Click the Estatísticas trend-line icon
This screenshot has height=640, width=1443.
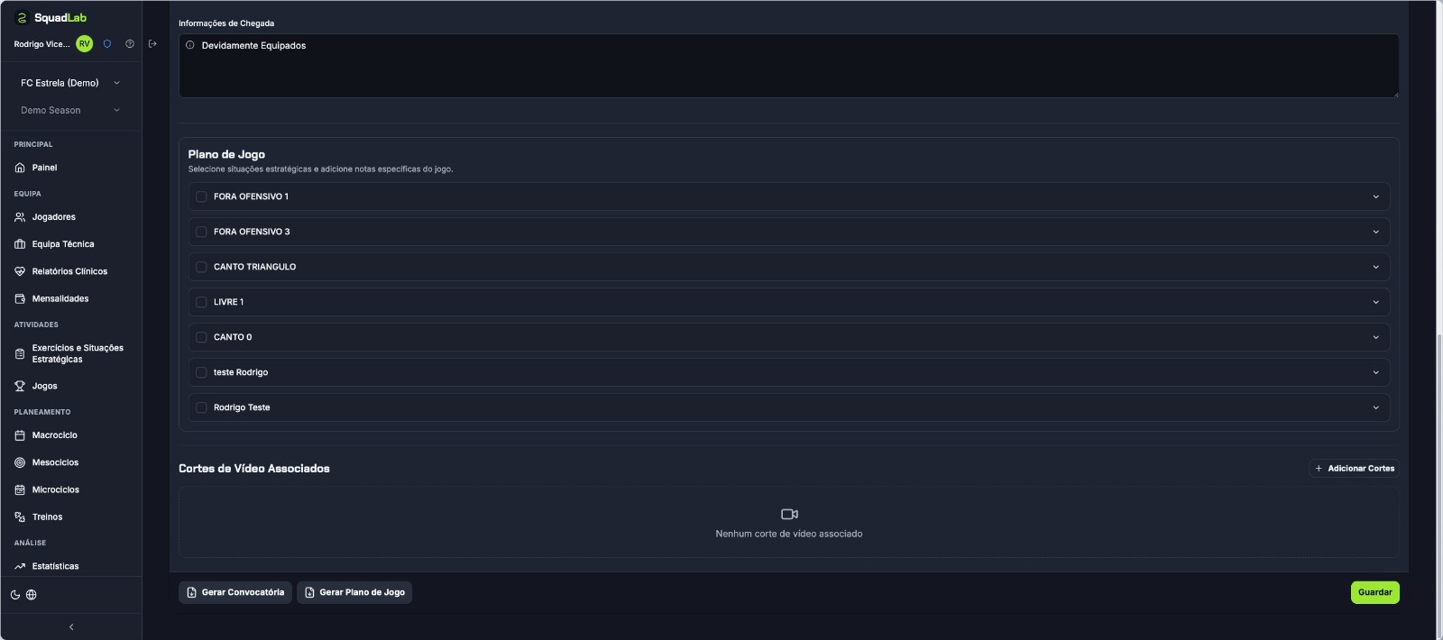tap(20, 566)
